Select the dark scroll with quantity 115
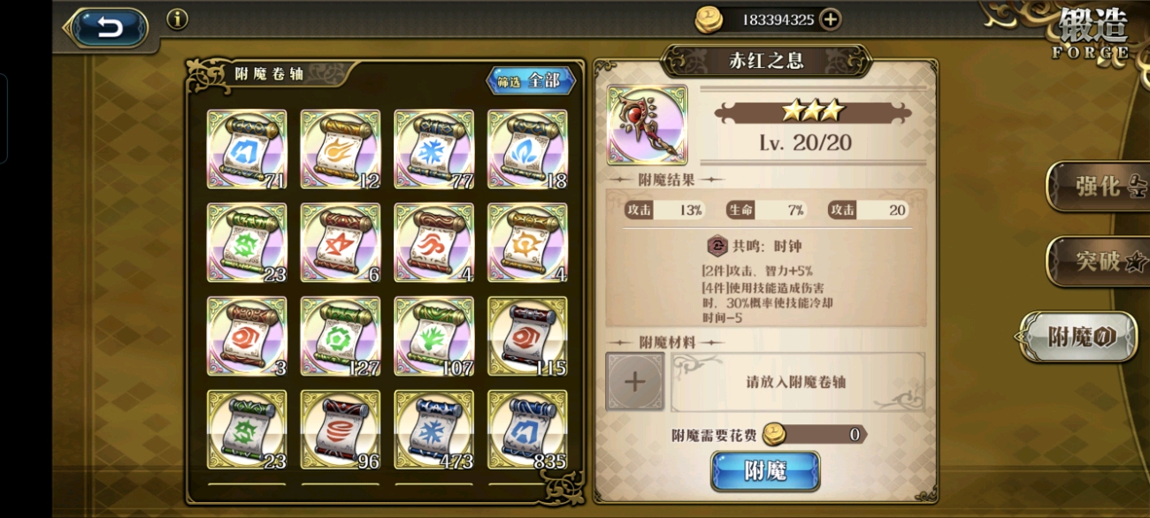Viewport: 1150px width, 518px height. tap(528, 336)
